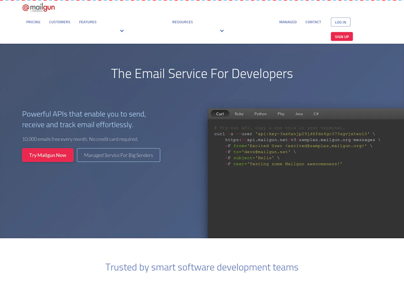This screenshot has height=283, width=404.
Task: Switch to the Python code tab
Action: (261, 114)
